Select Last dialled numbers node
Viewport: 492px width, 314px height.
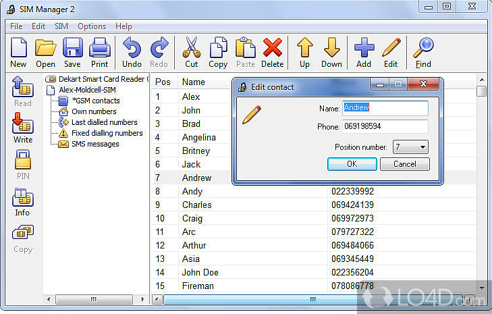104,122
